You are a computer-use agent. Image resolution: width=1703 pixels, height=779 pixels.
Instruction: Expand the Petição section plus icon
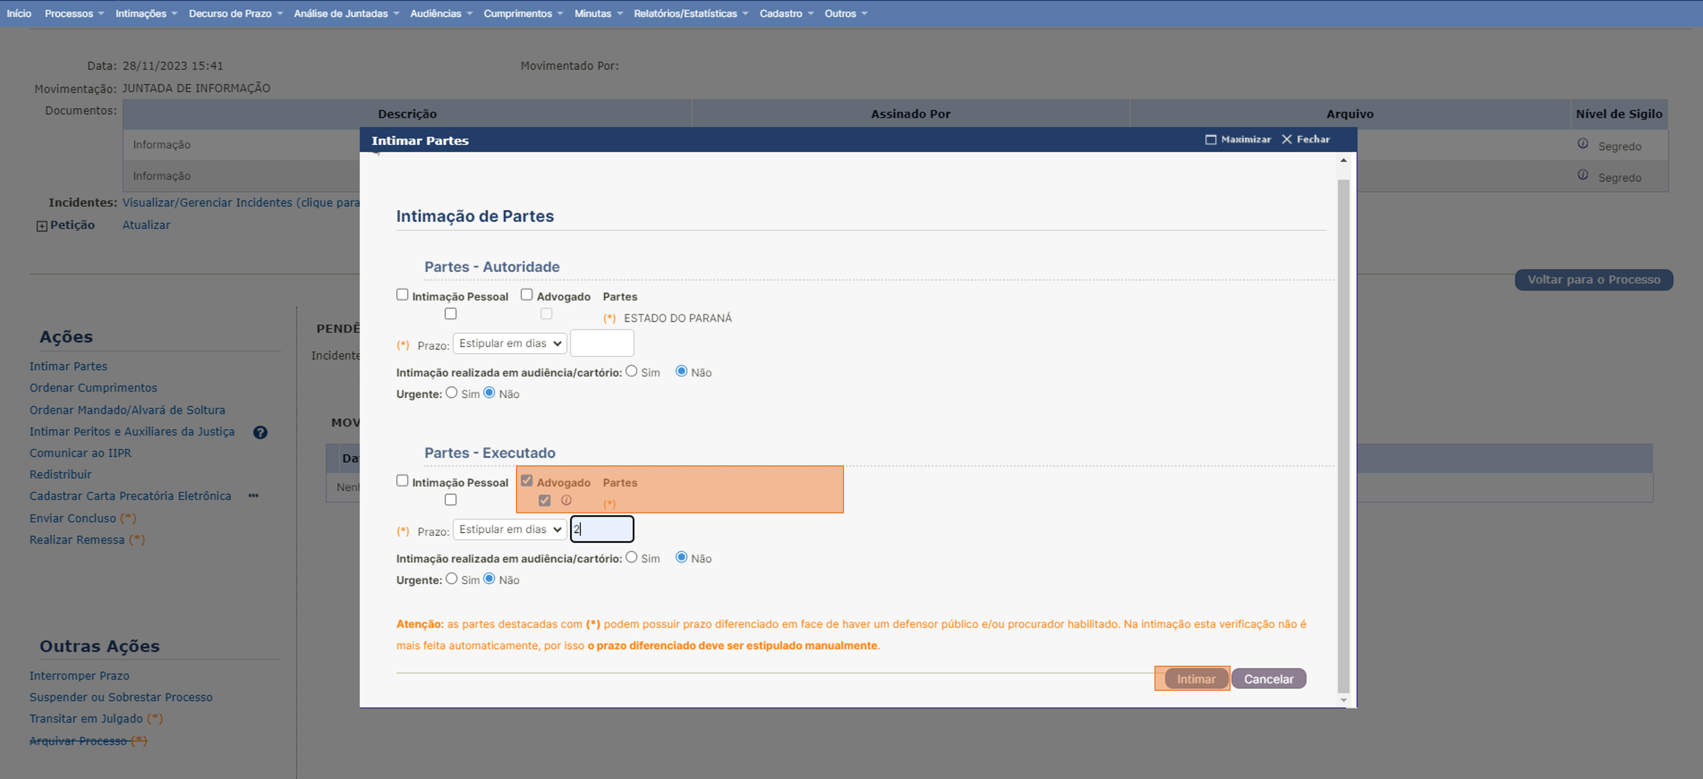click(x=42, y=226)
